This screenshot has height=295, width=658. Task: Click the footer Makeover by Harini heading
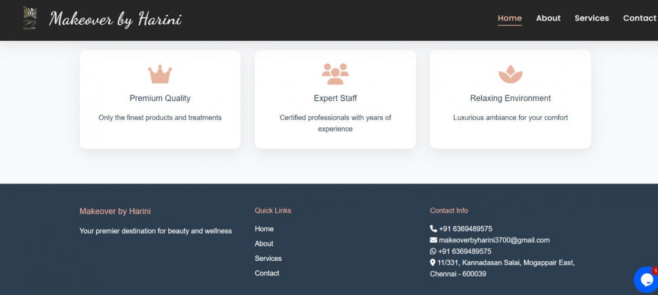click(x=115, y=211)
